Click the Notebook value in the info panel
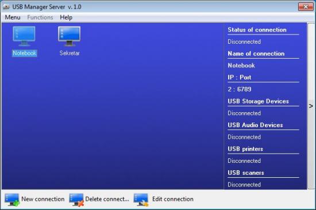Viewport: 316px width, 210px height. (x=241, y=66)
